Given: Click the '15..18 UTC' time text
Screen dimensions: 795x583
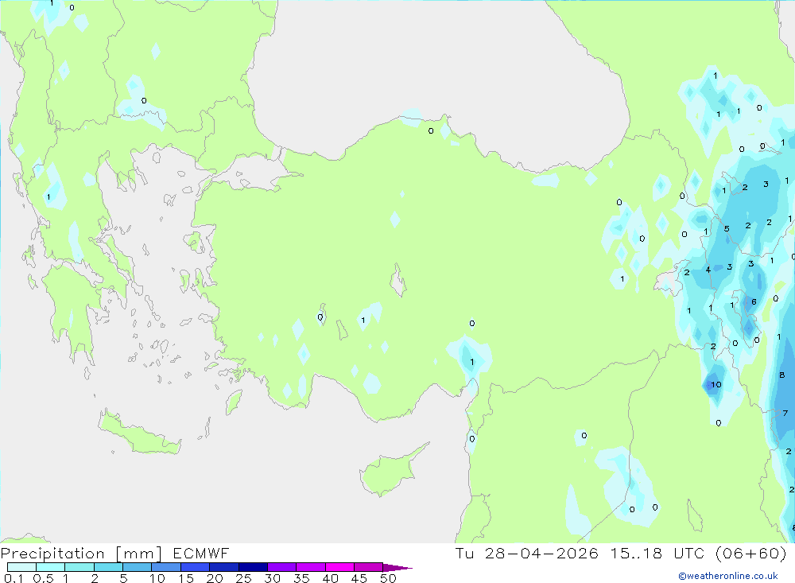Looking at the screenshot, I should point(657,554).
